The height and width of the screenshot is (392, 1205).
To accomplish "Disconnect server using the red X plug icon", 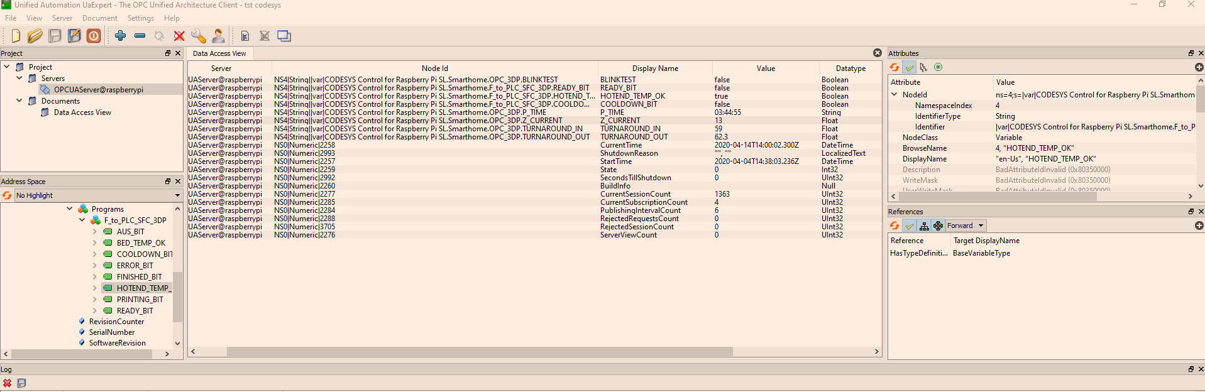I will (179, 36).
